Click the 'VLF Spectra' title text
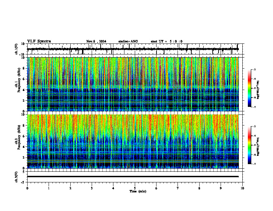Viewport: 273px width, 211px height. 39,41
